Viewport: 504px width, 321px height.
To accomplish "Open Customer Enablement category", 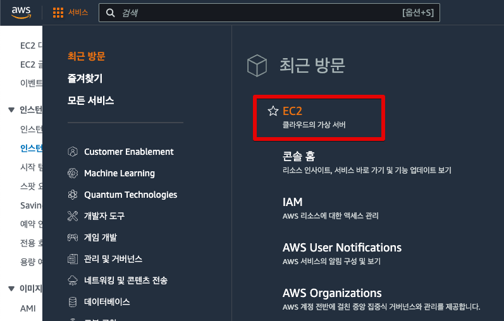I will [128, 152].
